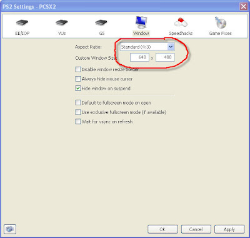
Task: Close the PS2 Settings dialog
Action: coord(244,6)
